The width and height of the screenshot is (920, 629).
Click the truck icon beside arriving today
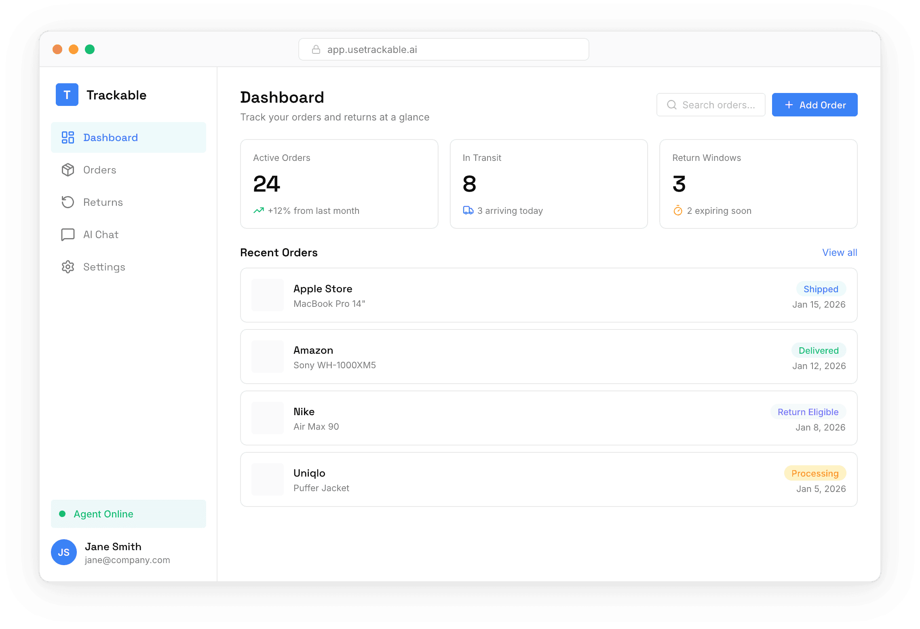(x=468, y=210)
